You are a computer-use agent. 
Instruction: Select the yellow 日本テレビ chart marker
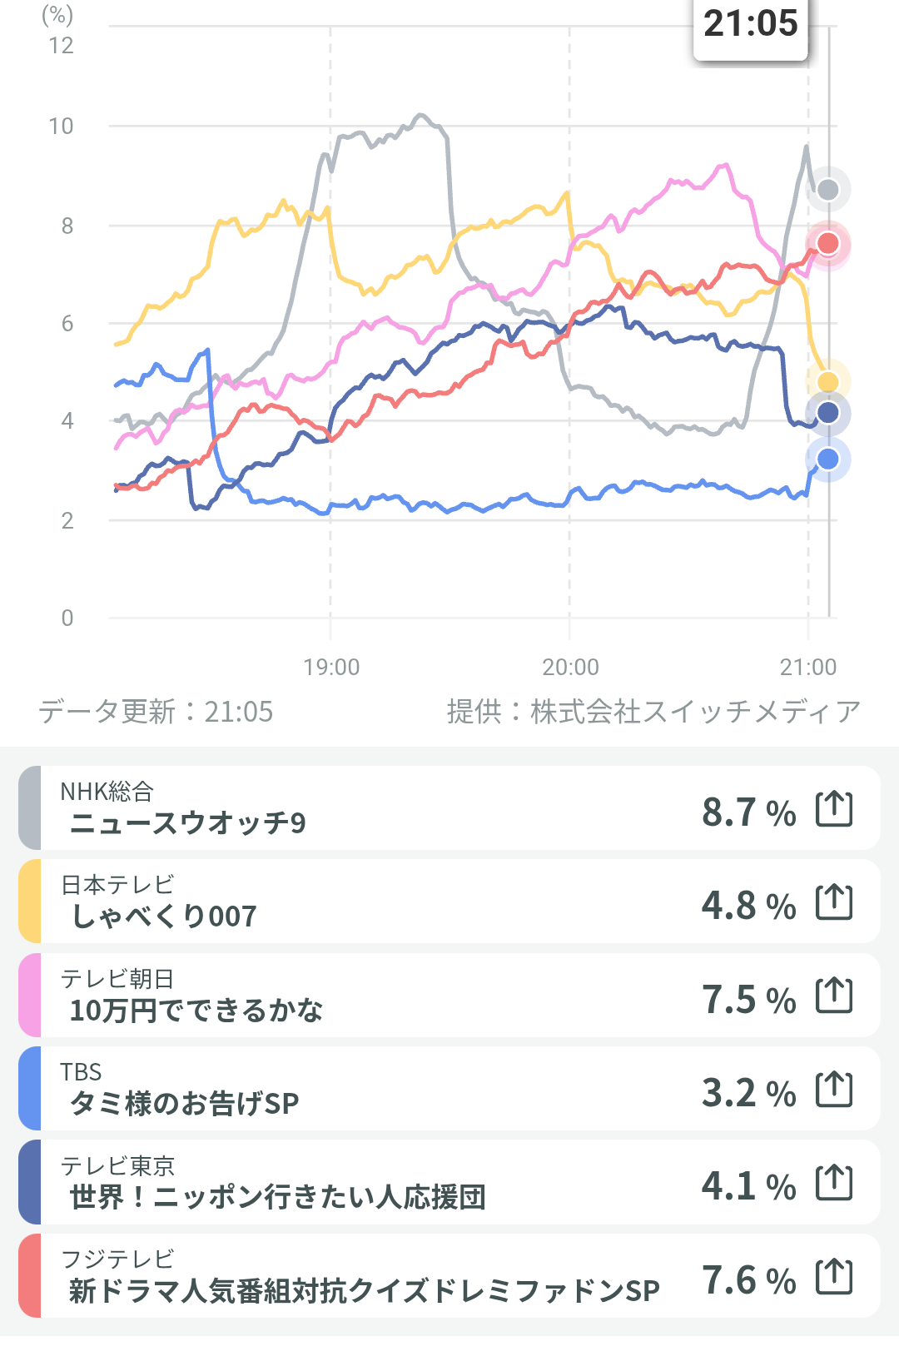pyautogui.click(x=827, y=382)
